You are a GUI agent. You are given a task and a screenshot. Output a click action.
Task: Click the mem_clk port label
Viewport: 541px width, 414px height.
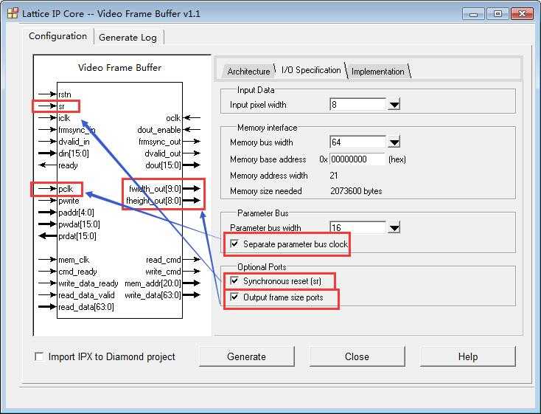tap(74, 260)
